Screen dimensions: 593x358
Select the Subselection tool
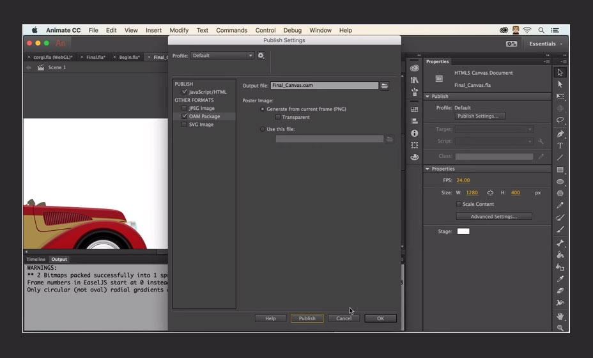(560, 84)
